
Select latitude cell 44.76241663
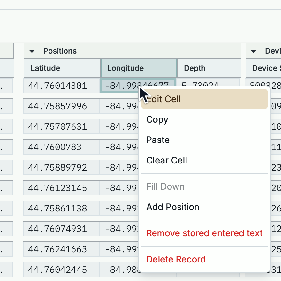61,249
